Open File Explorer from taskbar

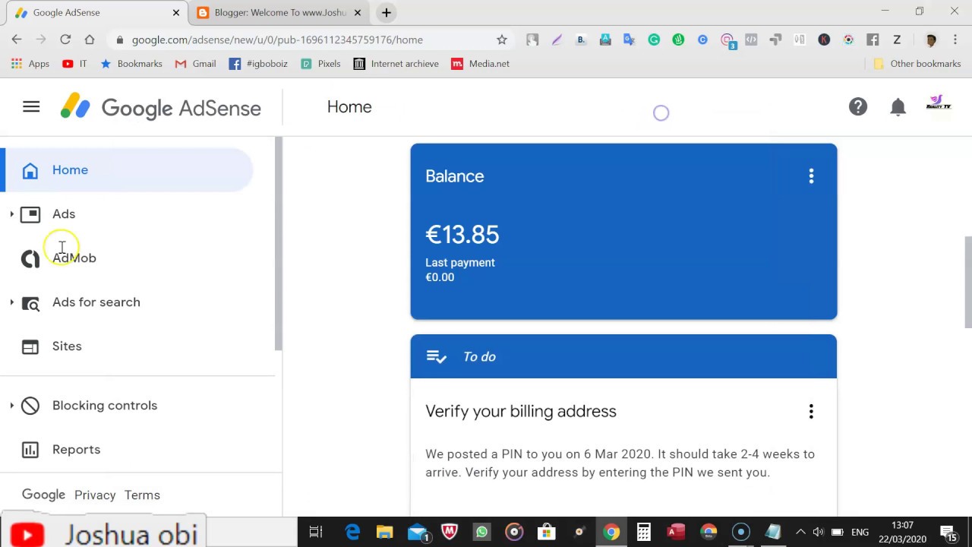384,532
